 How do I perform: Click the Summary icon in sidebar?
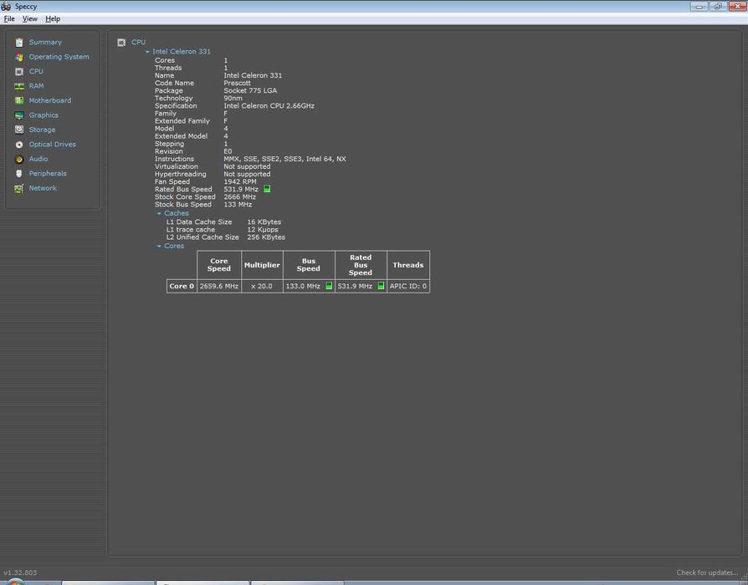[x=19, y=42]
